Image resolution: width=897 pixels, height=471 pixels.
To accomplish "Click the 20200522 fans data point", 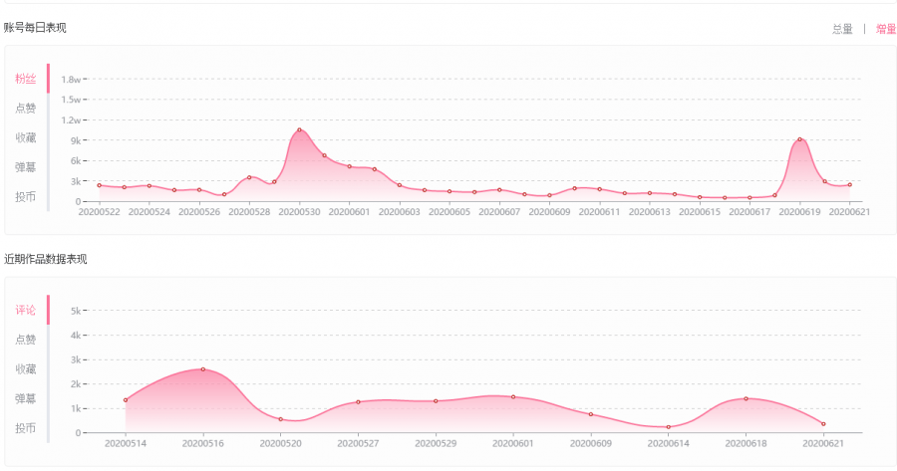I will [99, 185].
